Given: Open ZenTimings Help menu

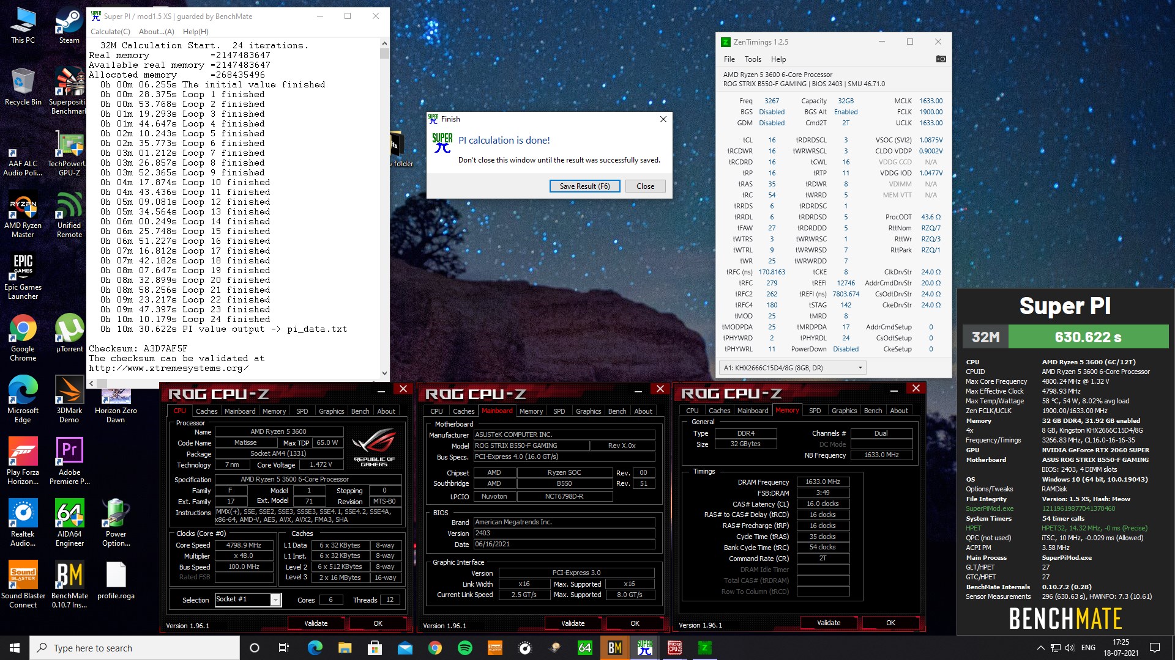Looking at the screenshot, I should (778, 59).
